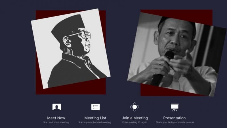This screenshot has width=227, height=128.
Task: Click 'Start an instant meeting' subtitle
Action: 56,122
